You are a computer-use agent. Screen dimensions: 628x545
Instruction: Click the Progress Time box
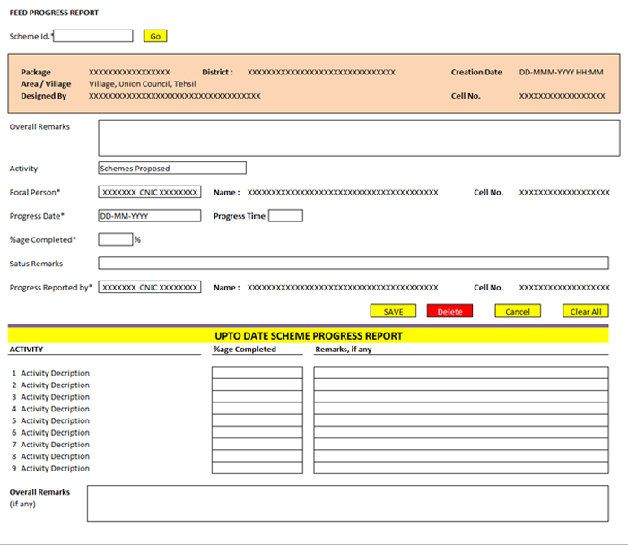tap(285, 216)
